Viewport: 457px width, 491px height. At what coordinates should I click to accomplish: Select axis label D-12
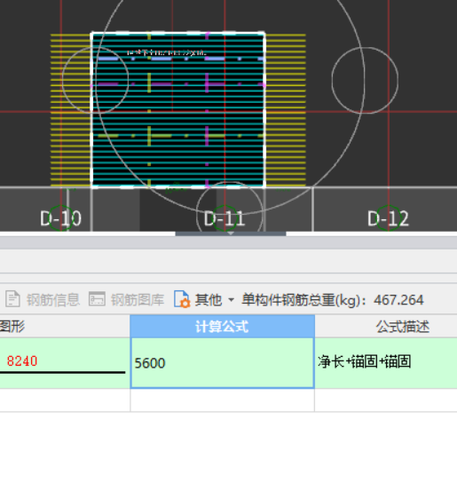pos(388,218)
